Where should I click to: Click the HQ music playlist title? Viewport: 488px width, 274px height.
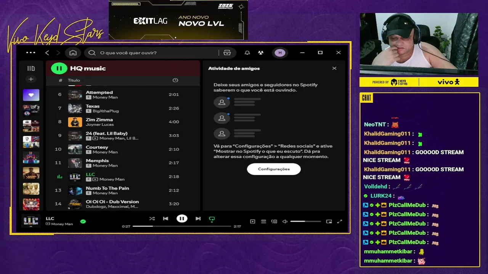pyautogui.click(x=88, y=68)
